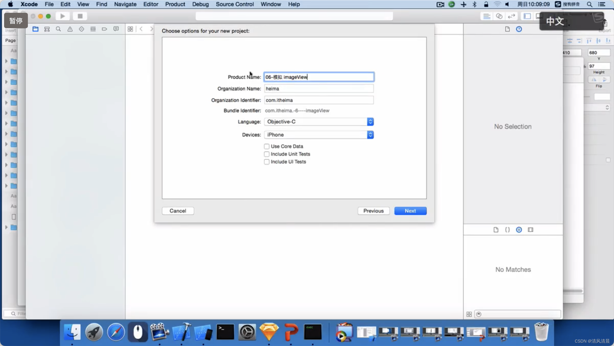
Task: Click the Cancel button
Action: 178,211
